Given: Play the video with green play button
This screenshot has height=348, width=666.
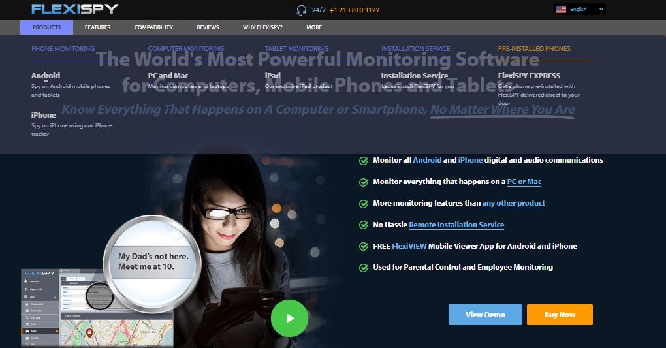Looking at the screenshot, I should point(289,318).
